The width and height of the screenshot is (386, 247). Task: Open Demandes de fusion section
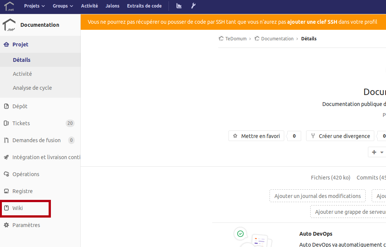point(36,140)
